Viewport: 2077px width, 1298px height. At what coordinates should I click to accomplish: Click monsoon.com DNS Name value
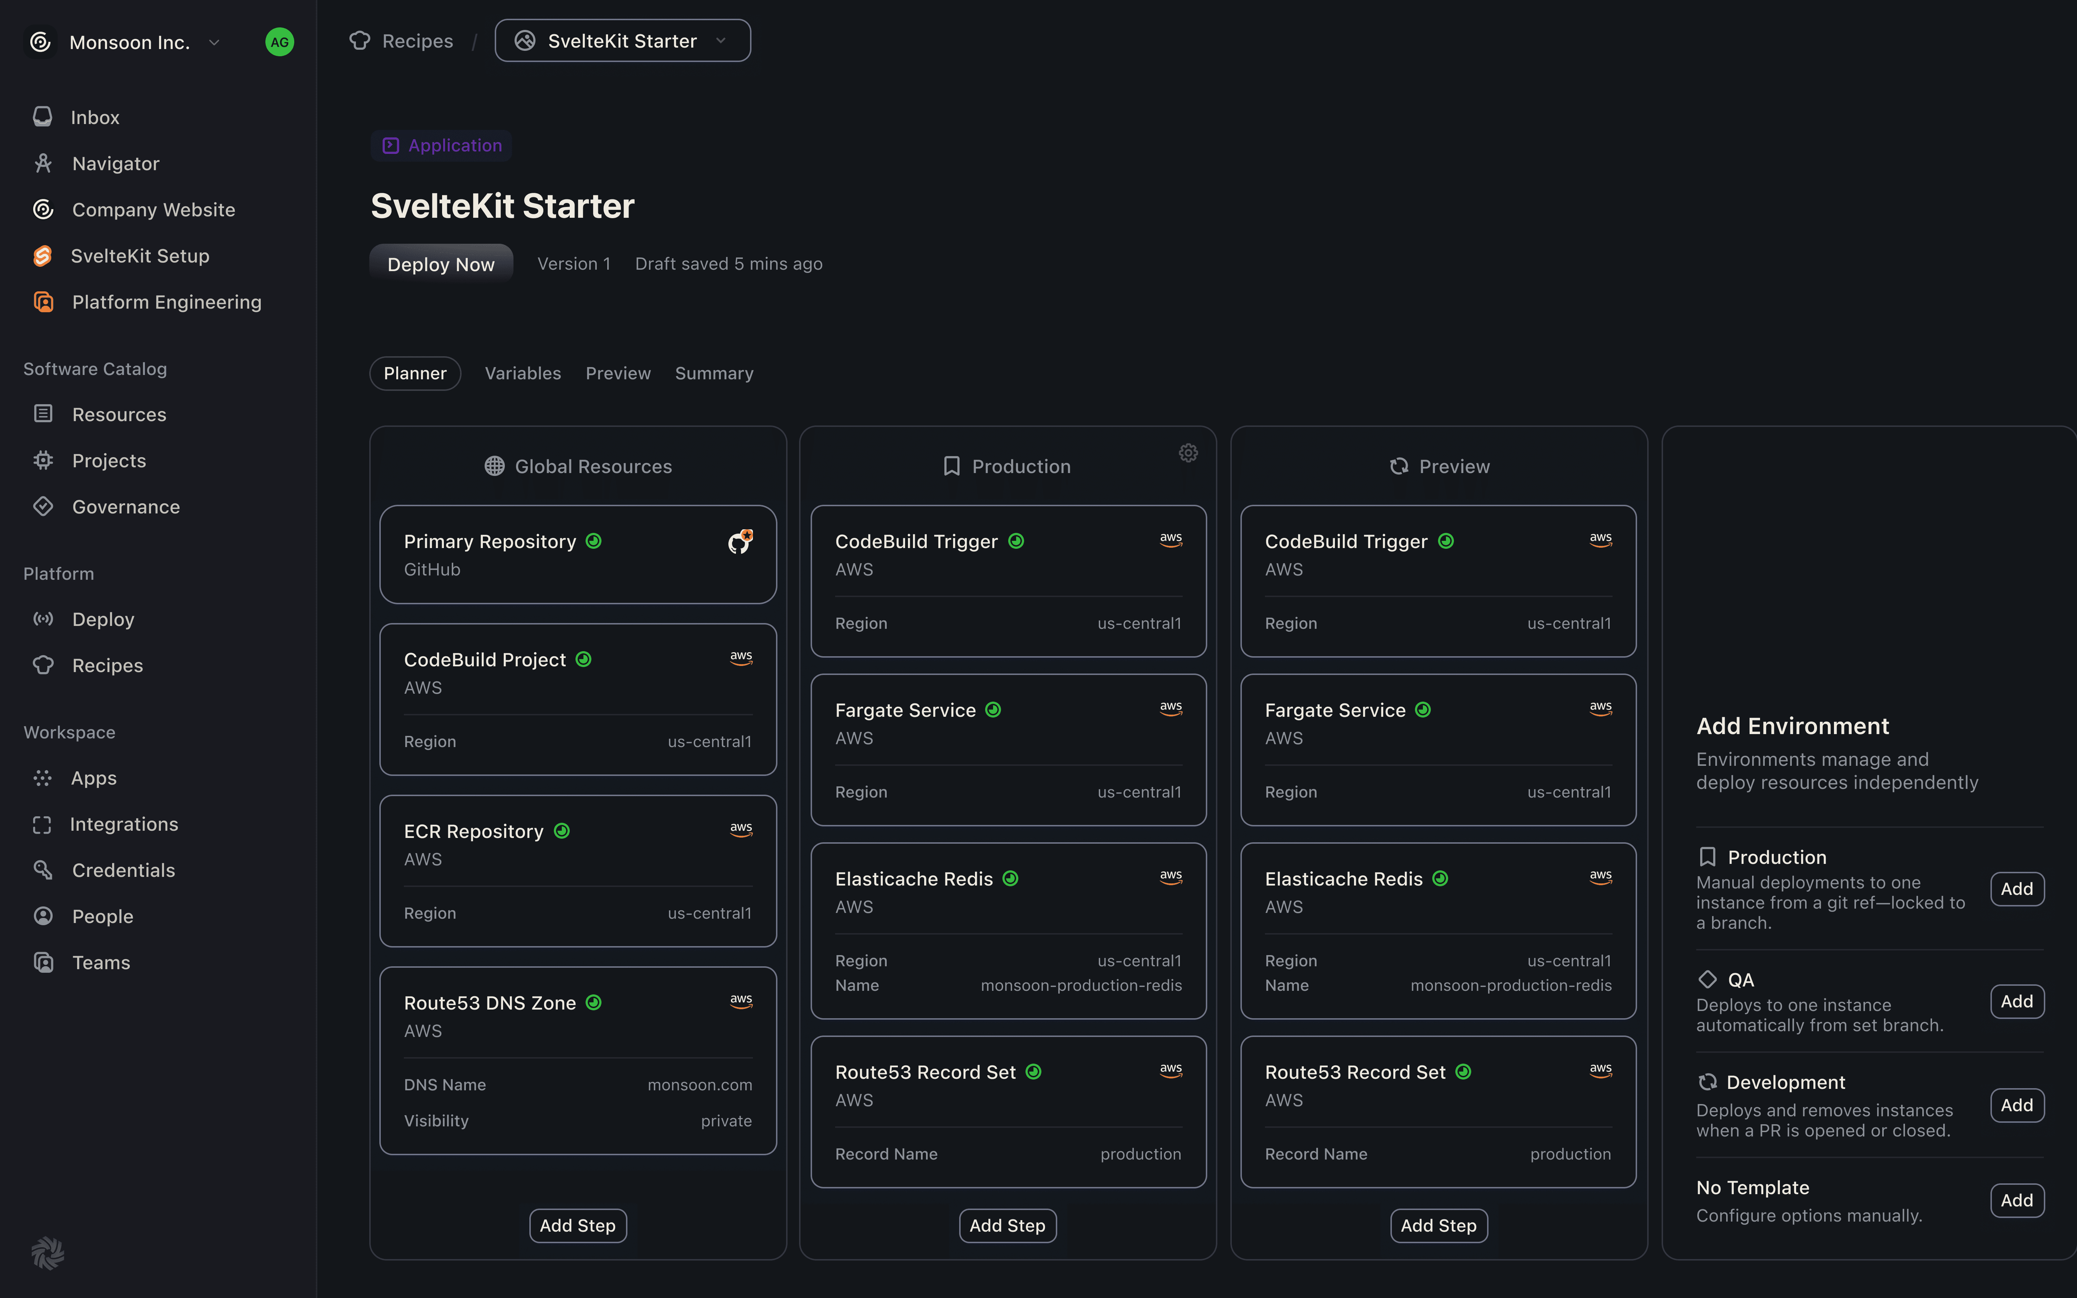coord(700,1085)
